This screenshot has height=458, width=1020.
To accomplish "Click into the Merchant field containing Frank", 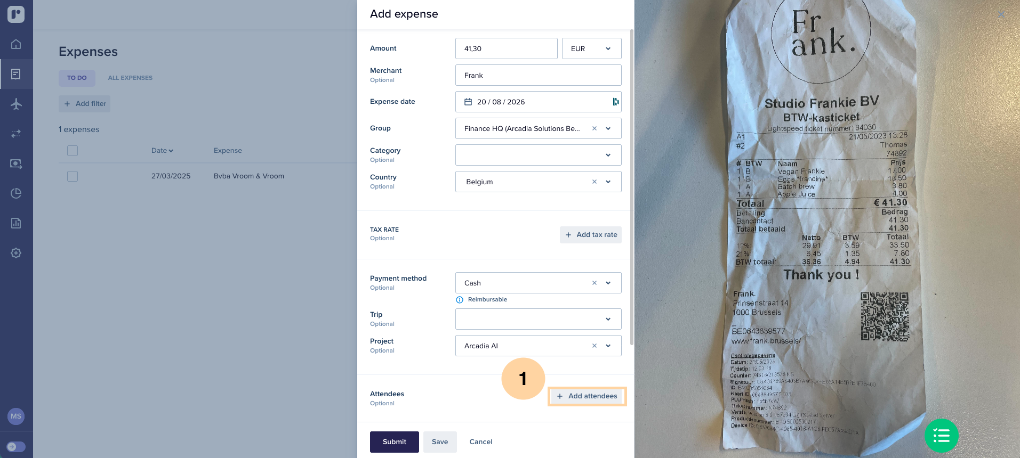I will click(538, 75).
